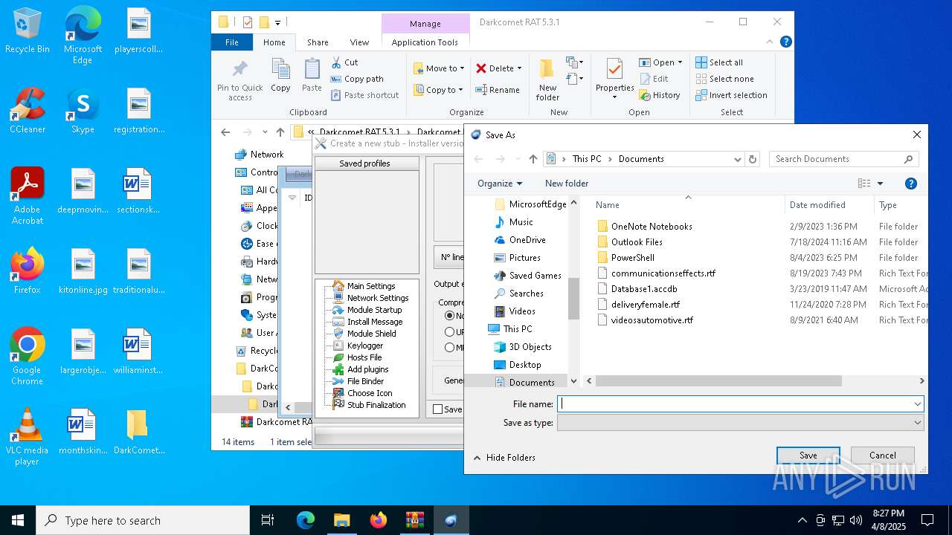Expand the address bar history dropdown
The image size is (952, 535).
click(x=738, y=159)
